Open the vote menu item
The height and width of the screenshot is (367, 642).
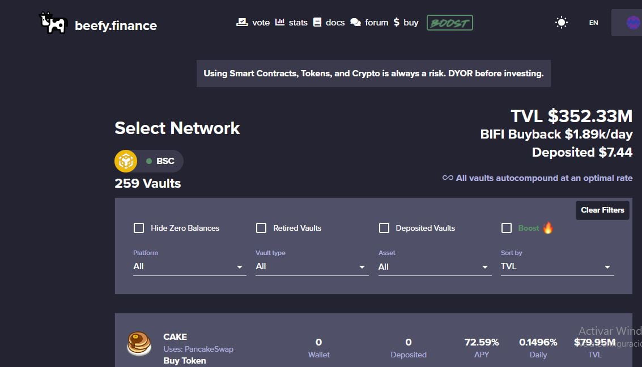253,23
